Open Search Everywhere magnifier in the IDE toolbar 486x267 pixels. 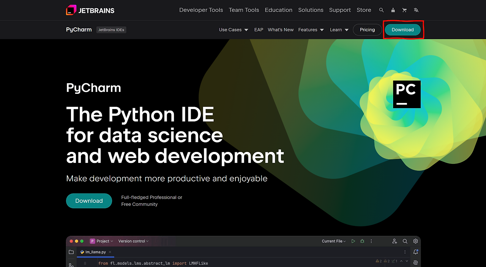pos(405,241)
